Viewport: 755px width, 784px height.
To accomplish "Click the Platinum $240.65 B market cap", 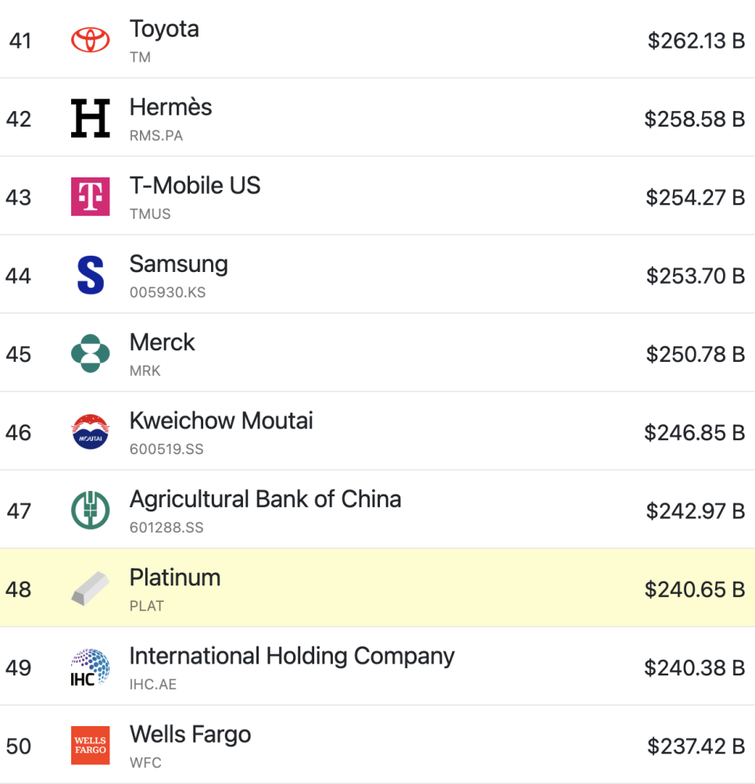I will (695, 589).
